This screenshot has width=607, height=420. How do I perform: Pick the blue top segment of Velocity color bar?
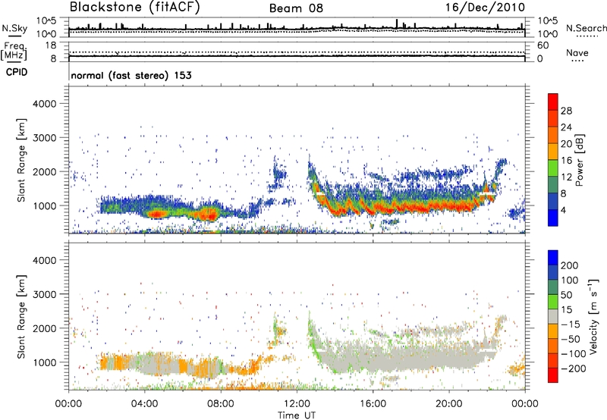click(x=553, y=258)
